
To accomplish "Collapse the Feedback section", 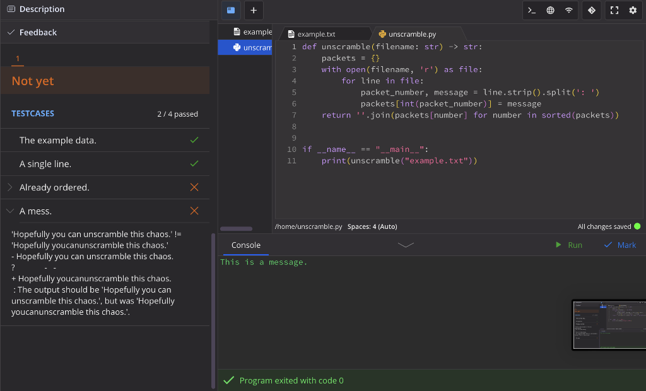I will 11,32.
